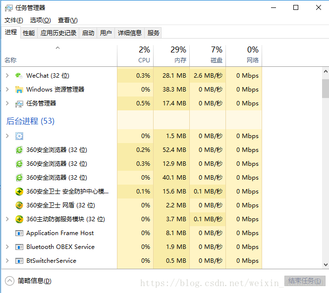Click the 360安全卫士 安全防护中心 icon
Viewport: 329px width, 293px height.
coord(19,192)
